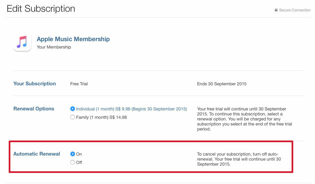
Task: Turn Automatic Renewal on
Action: pyautogui.click(x=73, y=154)
